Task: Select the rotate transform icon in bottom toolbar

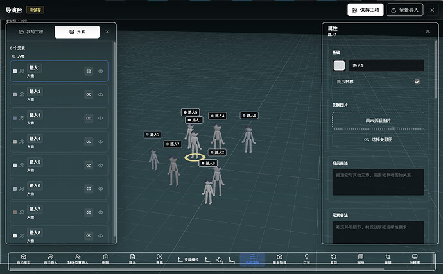Action: click(x=220, y=260)
